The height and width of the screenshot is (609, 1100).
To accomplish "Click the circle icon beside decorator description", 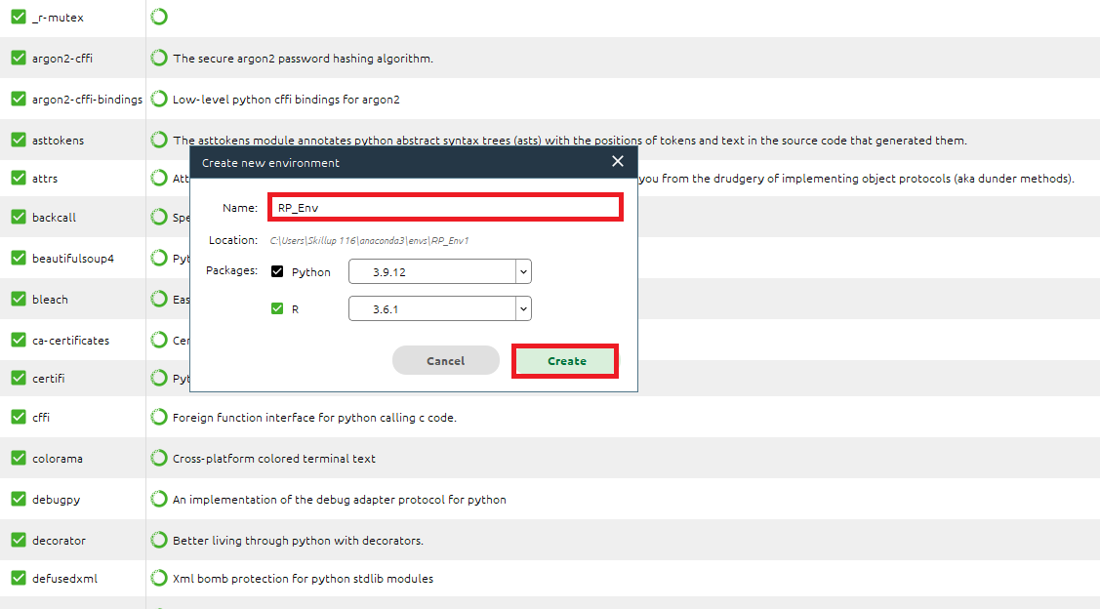I will pos(159,541).
